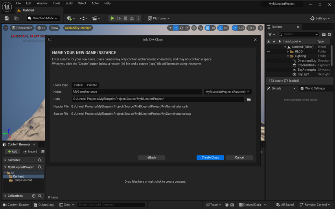Select Private class type

[92, 85]
